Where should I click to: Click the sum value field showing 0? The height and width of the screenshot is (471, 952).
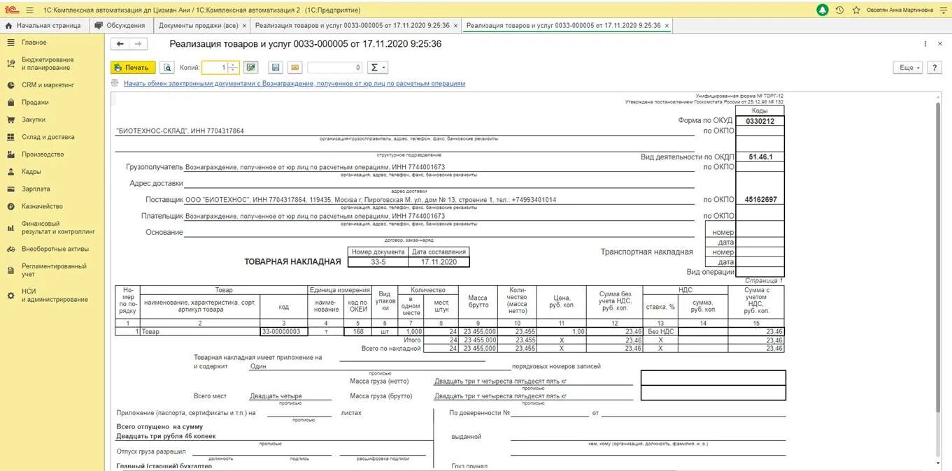334,68
